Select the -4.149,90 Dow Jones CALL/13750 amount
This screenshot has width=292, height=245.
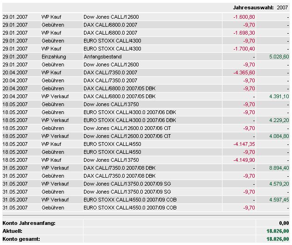tap(244, 160)
